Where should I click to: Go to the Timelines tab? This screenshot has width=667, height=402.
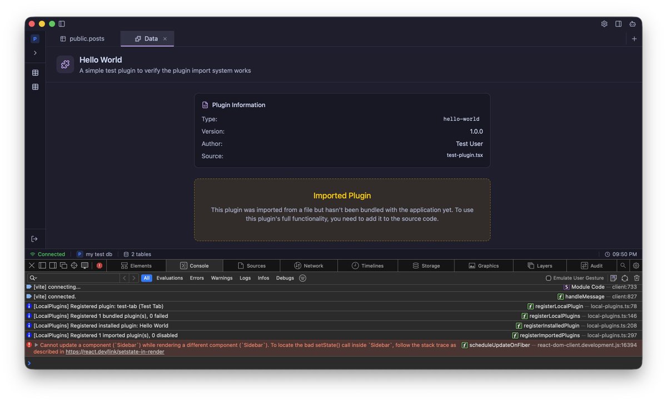pos(367,265)
